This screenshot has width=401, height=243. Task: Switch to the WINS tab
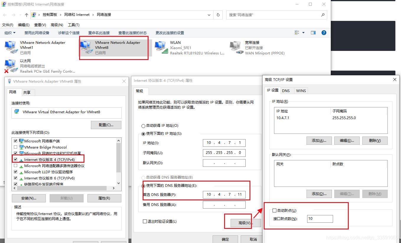(x=301, y=91)
